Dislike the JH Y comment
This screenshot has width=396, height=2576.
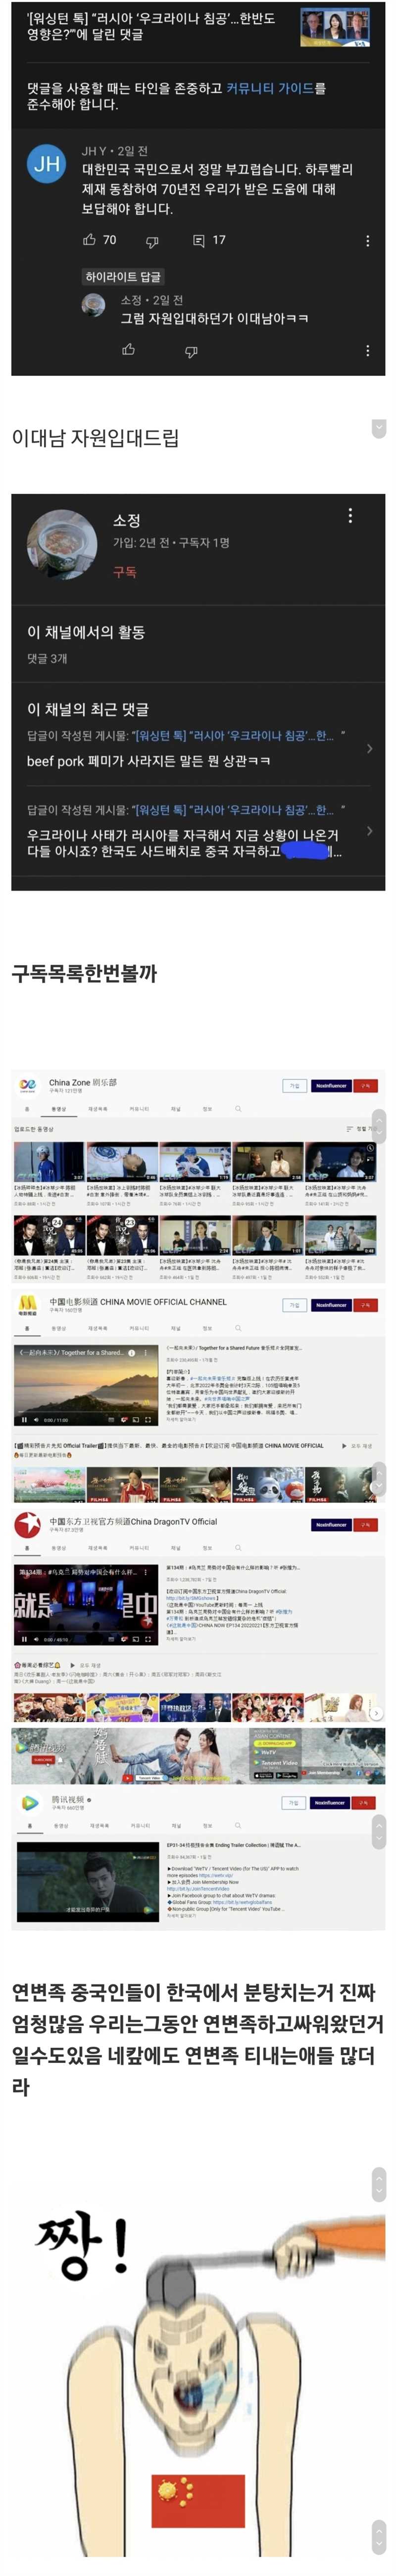[x=152, y=241]
